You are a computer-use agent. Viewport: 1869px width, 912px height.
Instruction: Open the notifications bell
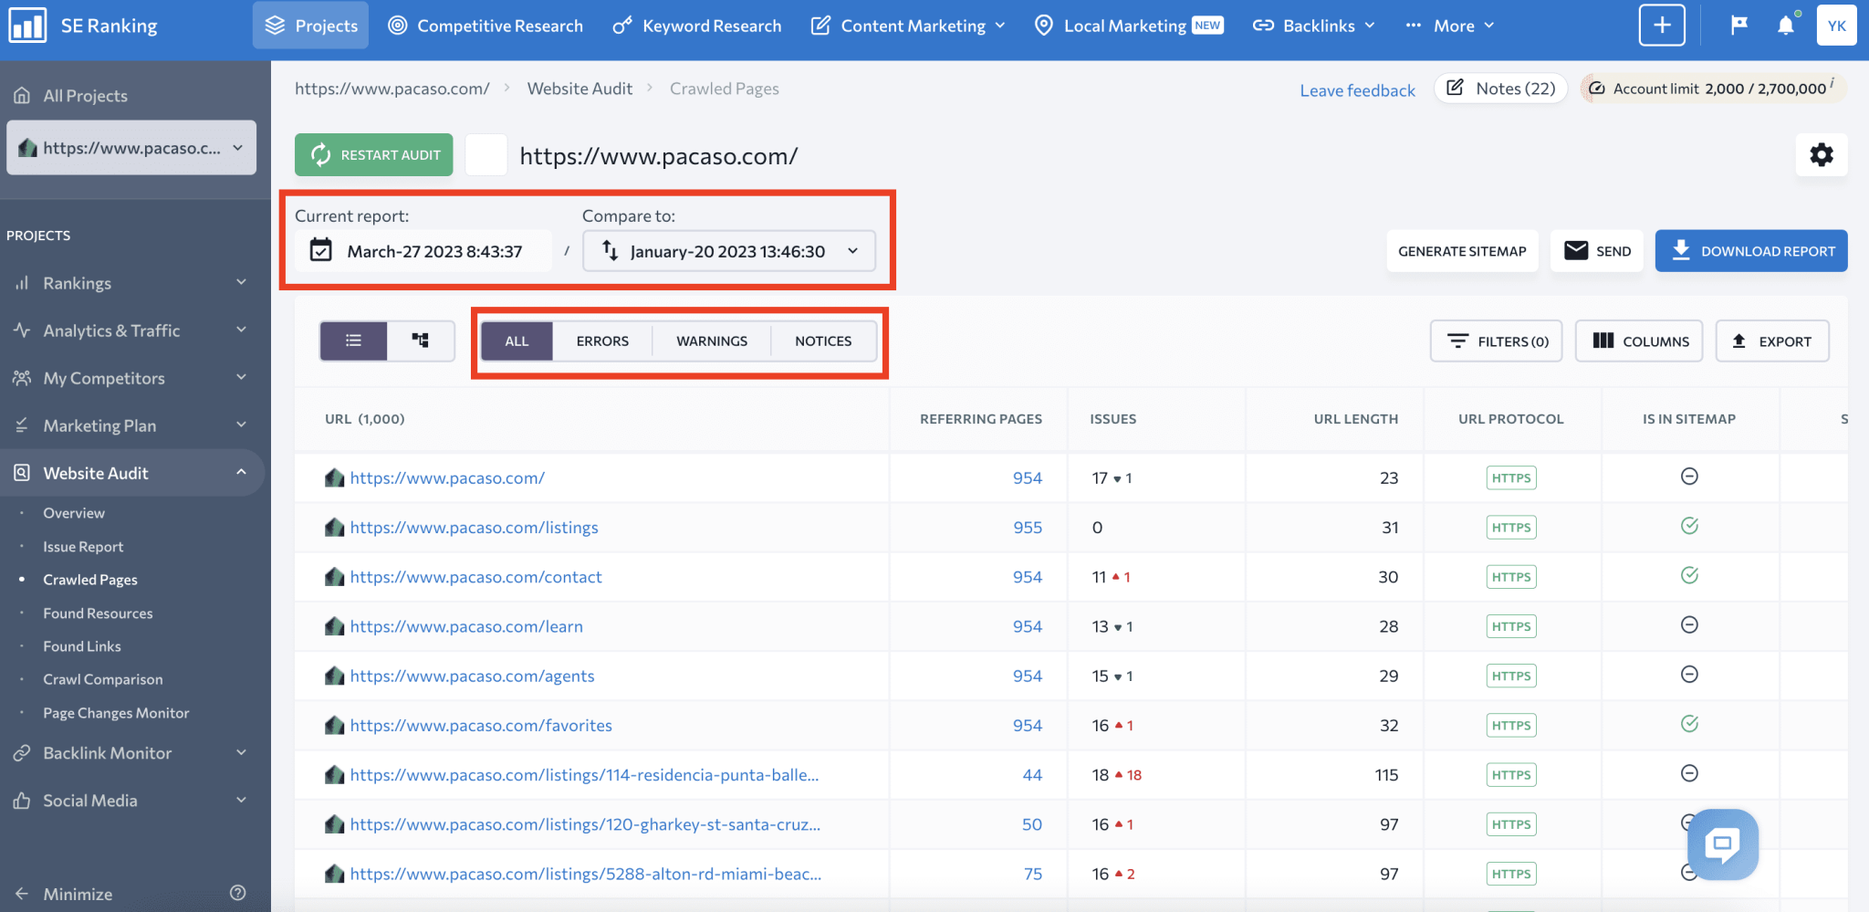tap(1785, 25)
